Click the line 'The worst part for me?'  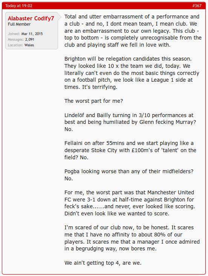[93, 101]
